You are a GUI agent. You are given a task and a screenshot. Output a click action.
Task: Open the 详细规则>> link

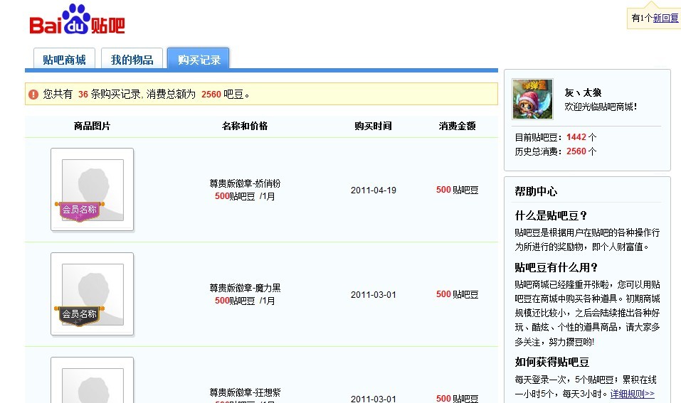(x=633, y=394)
